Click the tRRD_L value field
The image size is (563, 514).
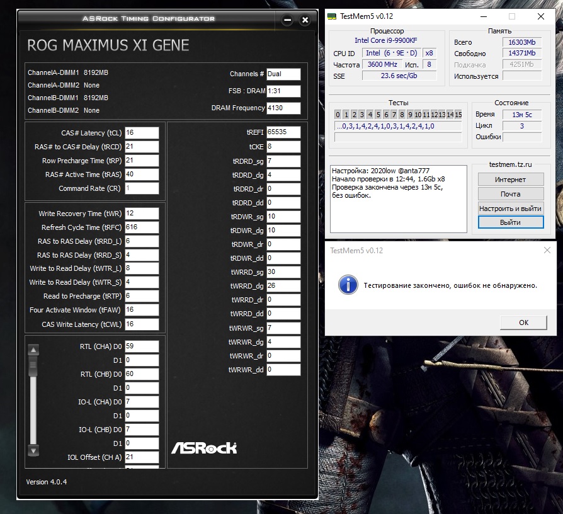pos(142,241)
